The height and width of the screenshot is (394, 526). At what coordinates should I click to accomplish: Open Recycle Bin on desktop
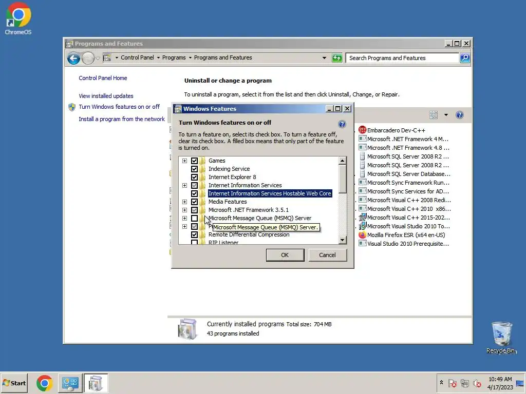coord(501,338)
